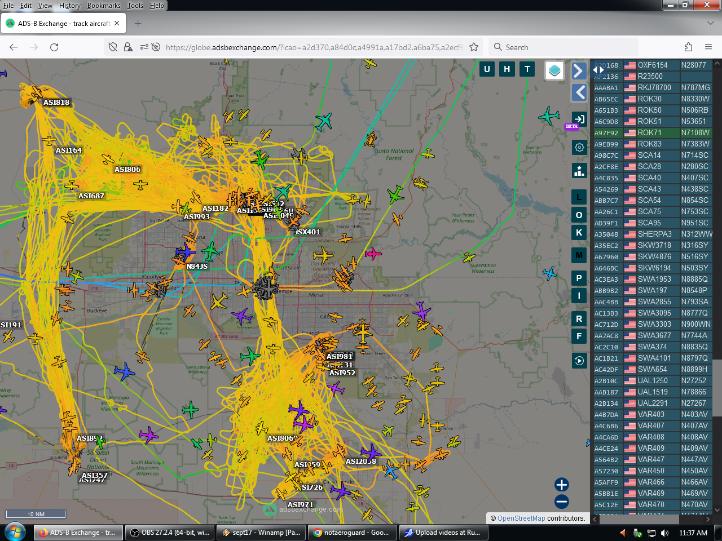Zoom out with the minus button

561,502
